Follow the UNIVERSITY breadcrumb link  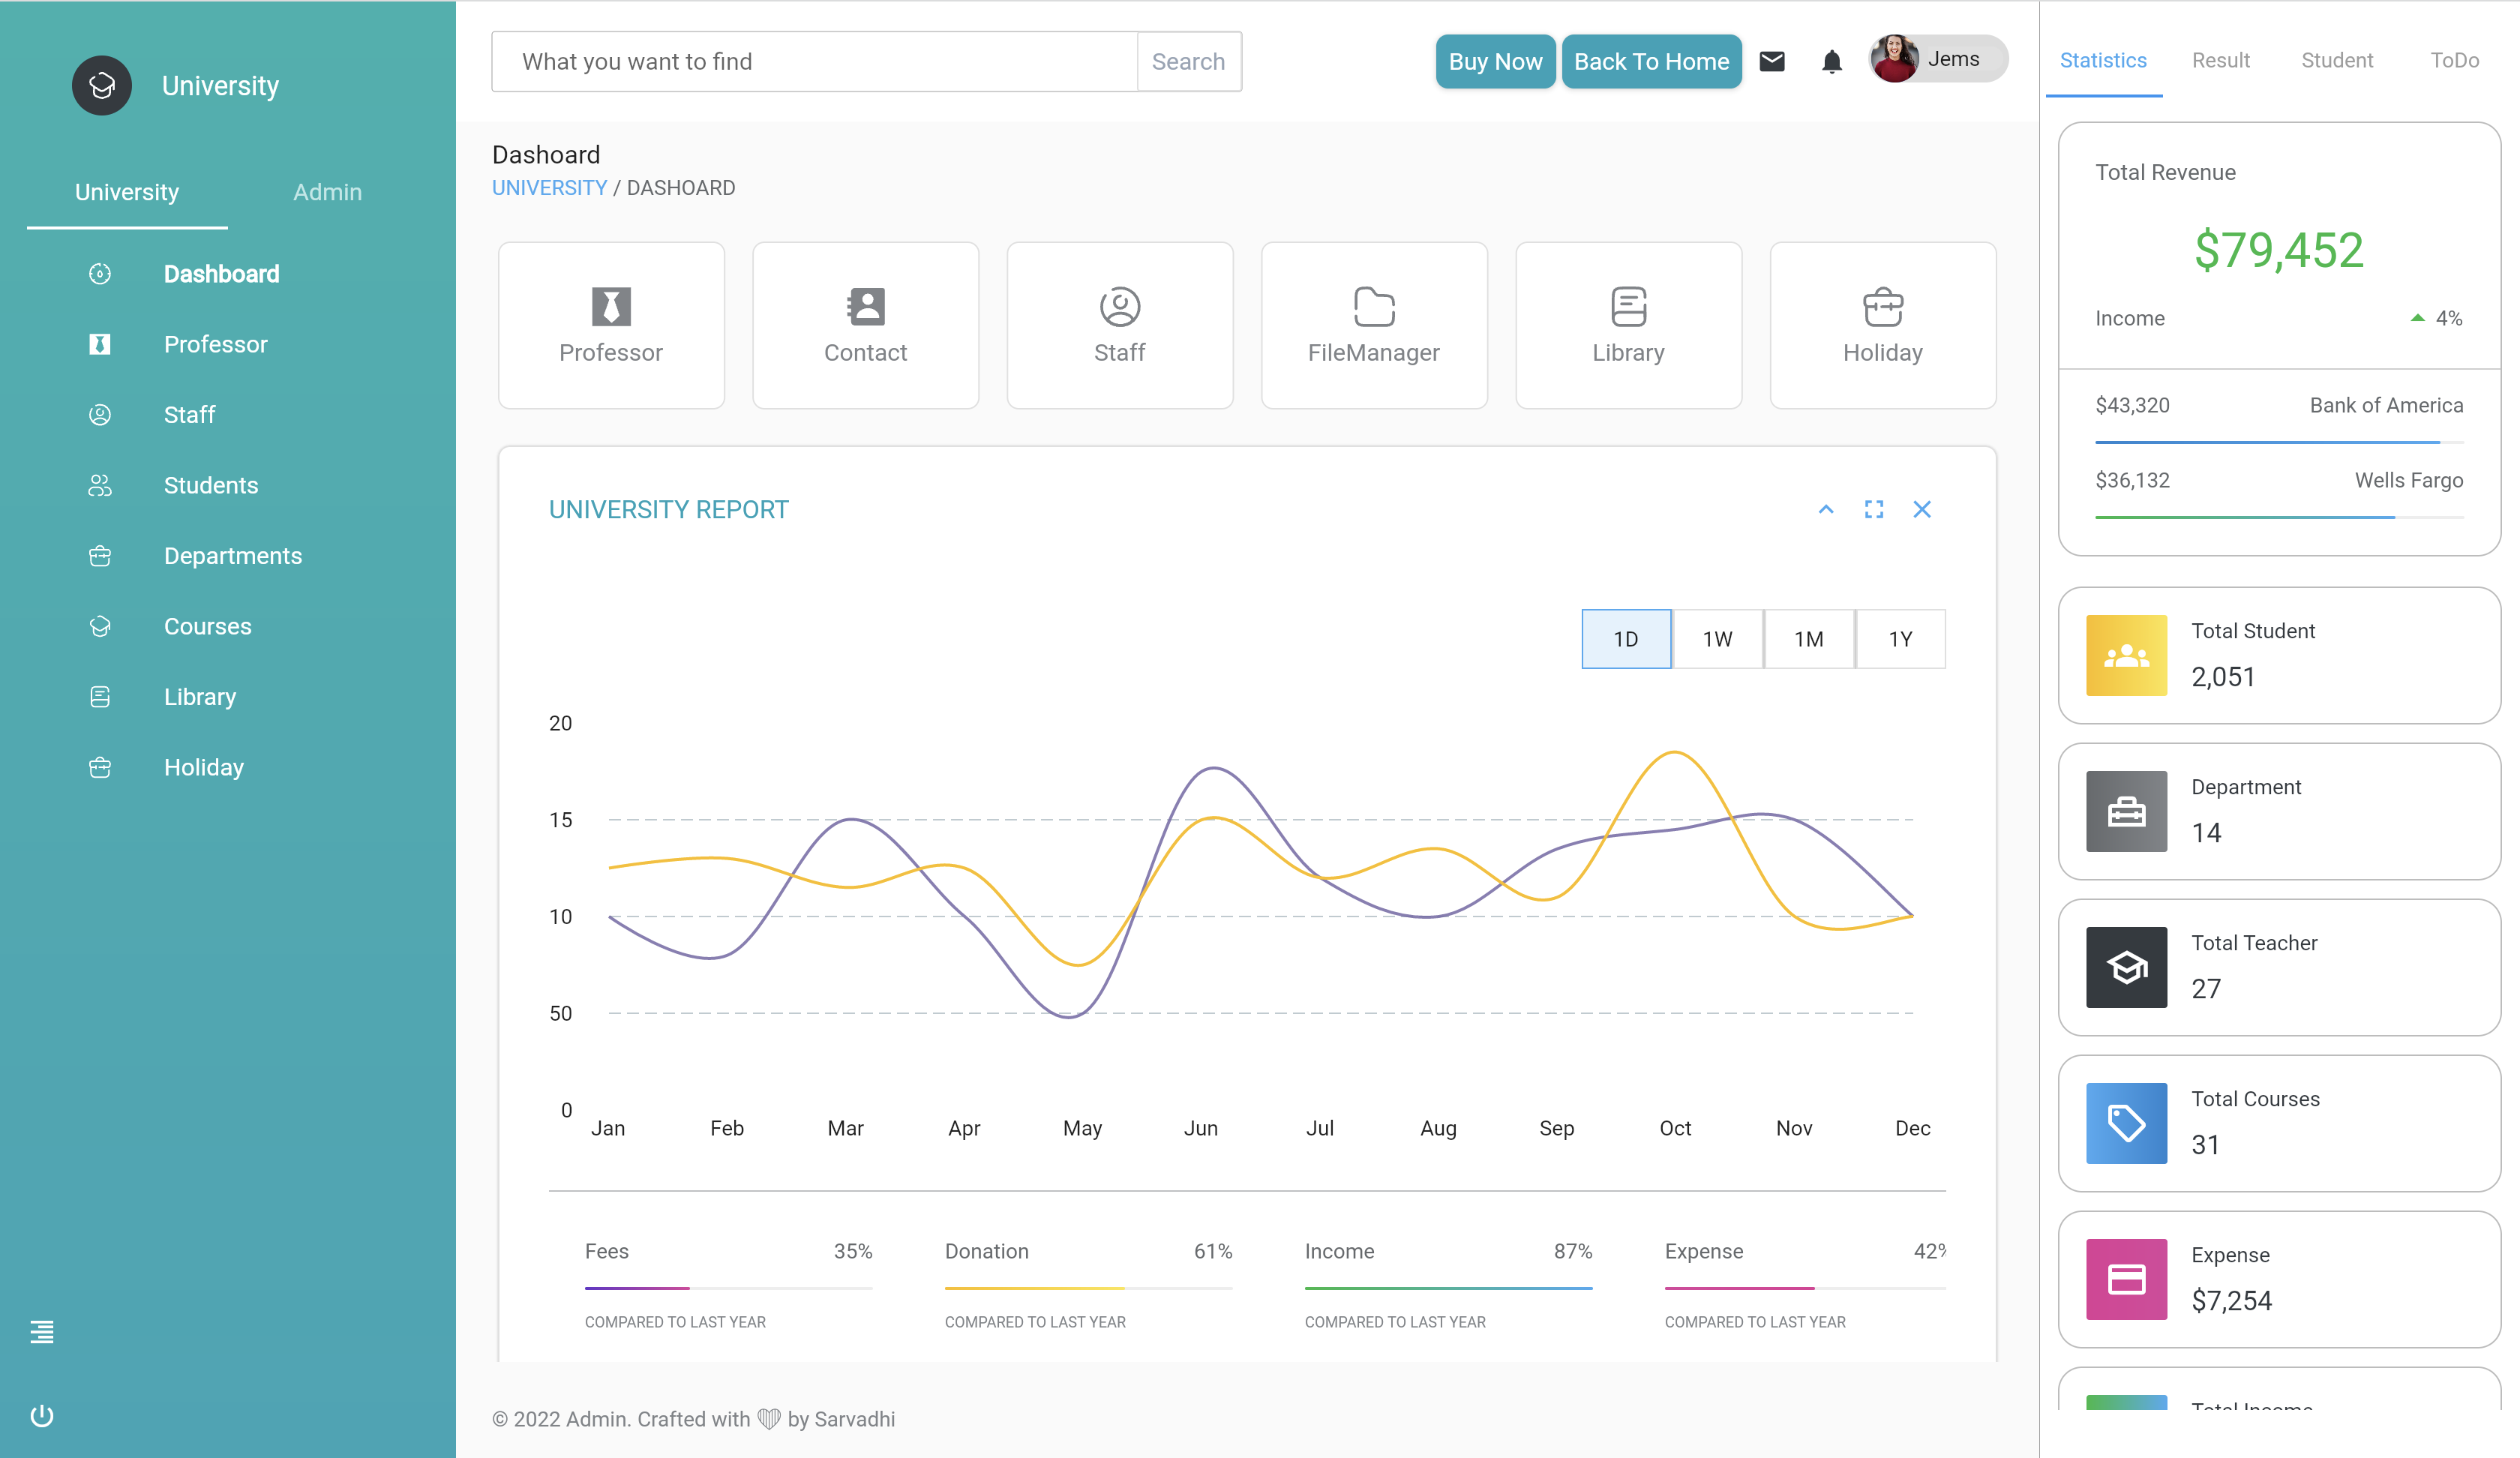(x=549, y=187)
